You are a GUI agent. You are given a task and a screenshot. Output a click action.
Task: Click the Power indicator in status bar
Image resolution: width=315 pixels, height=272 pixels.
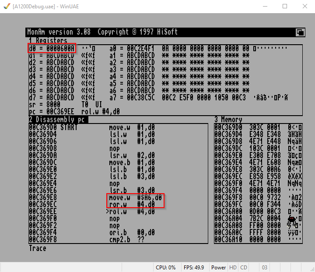[x=218, y=267]
